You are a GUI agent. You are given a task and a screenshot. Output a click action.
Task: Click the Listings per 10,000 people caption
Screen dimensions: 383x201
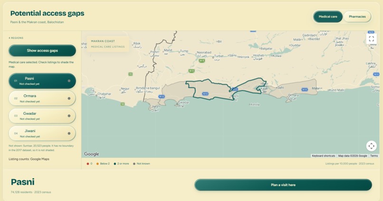point(350,164)
